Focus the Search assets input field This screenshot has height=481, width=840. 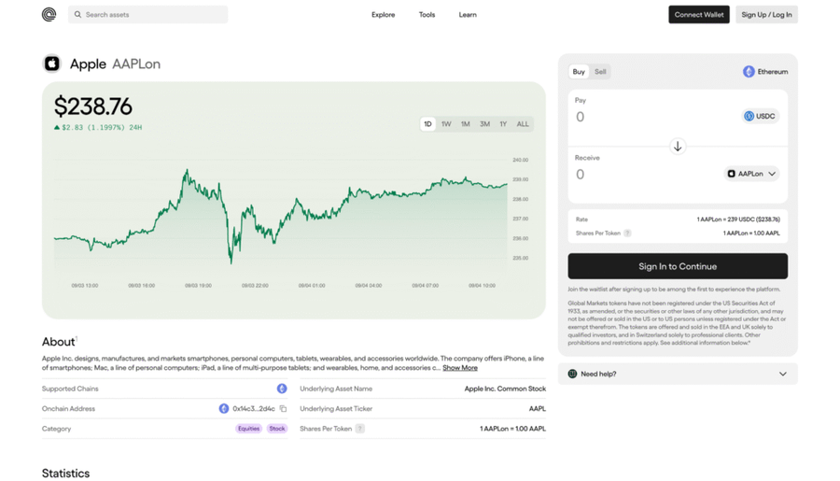147,15
